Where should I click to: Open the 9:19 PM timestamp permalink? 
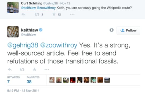(x=23, y=91)
